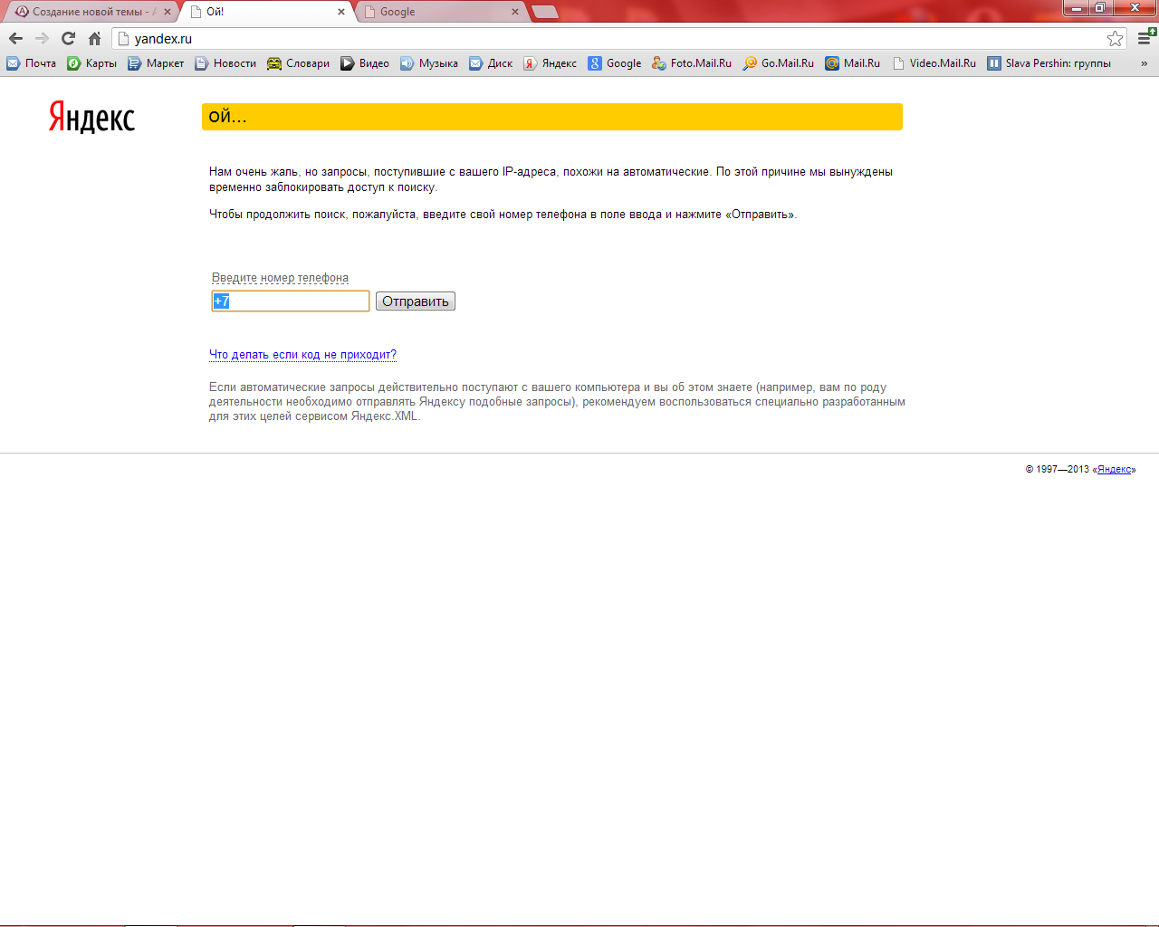Open the Яндекс bookmark in bookmarks bar

coord(551,63)
